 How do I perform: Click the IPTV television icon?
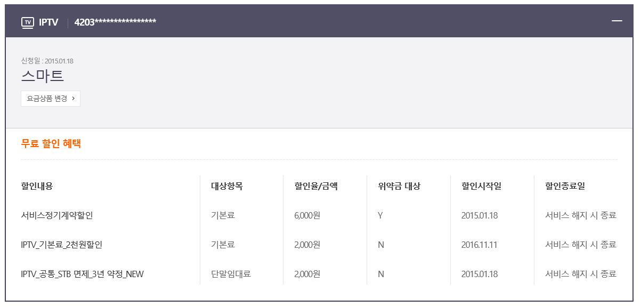click(27, 22)
